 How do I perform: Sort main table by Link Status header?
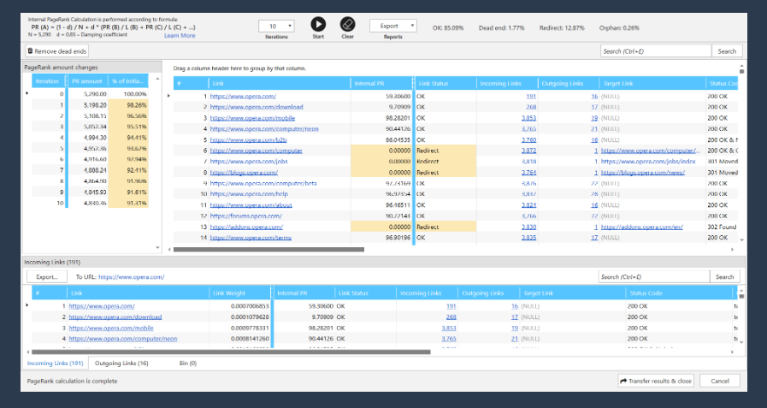coord(445,83)
